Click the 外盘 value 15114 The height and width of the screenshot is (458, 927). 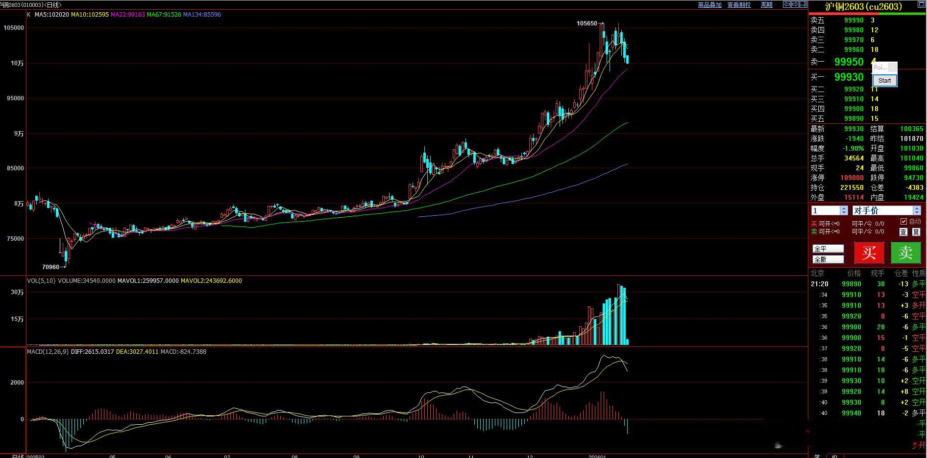(854, 197)
